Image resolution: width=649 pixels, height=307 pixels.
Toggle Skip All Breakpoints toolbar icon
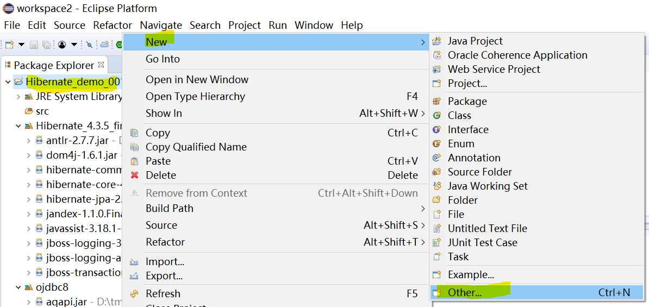point(89,45)
